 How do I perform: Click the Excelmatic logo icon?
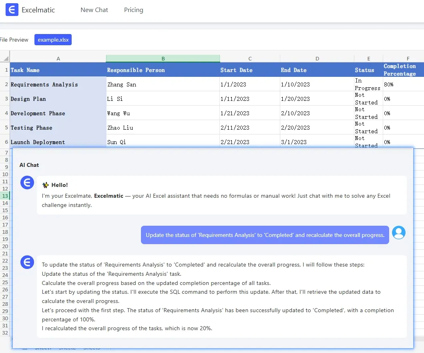[x=12, y=10]
